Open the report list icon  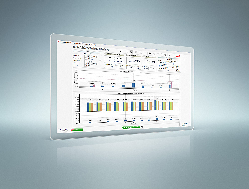point(136,52)
